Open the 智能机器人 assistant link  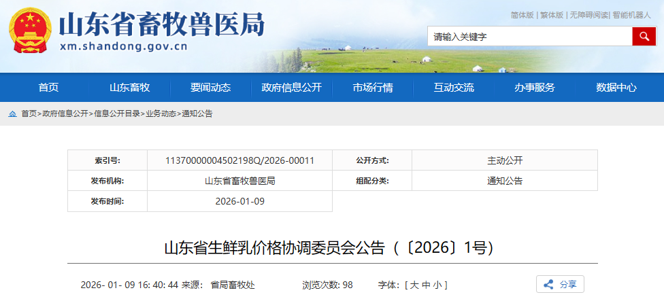[632, 15]
